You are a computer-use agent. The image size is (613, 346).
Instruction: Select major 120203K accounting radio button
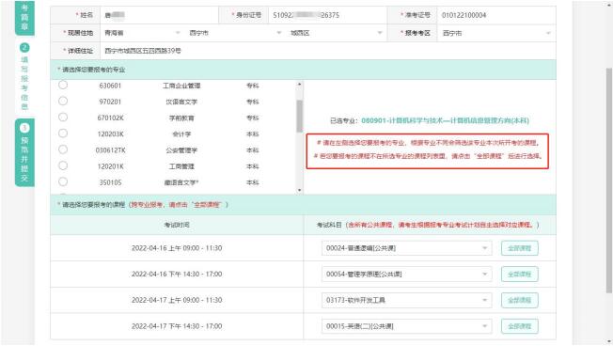pos(63,134)
